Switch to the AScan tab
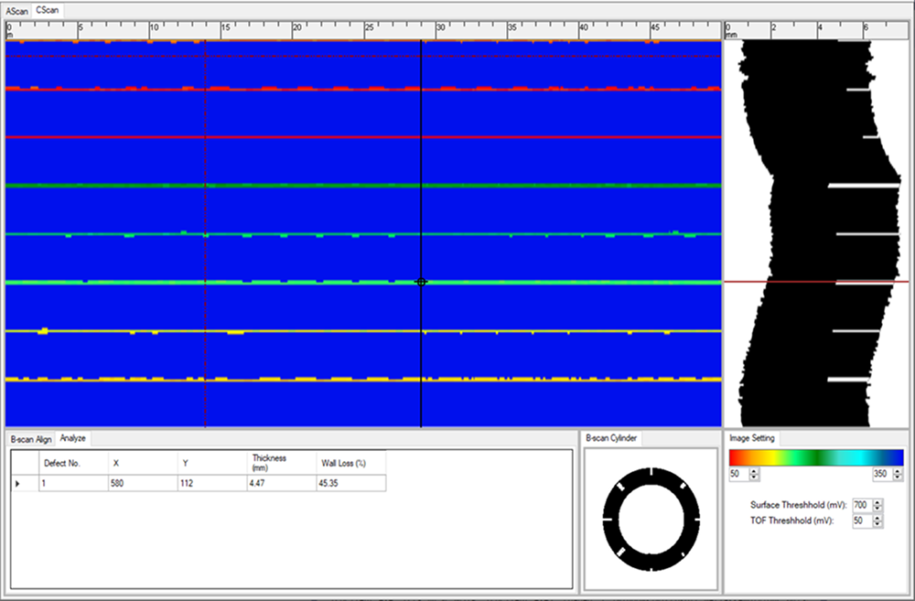This screenshot has width=915, height=601. point(17,9)
